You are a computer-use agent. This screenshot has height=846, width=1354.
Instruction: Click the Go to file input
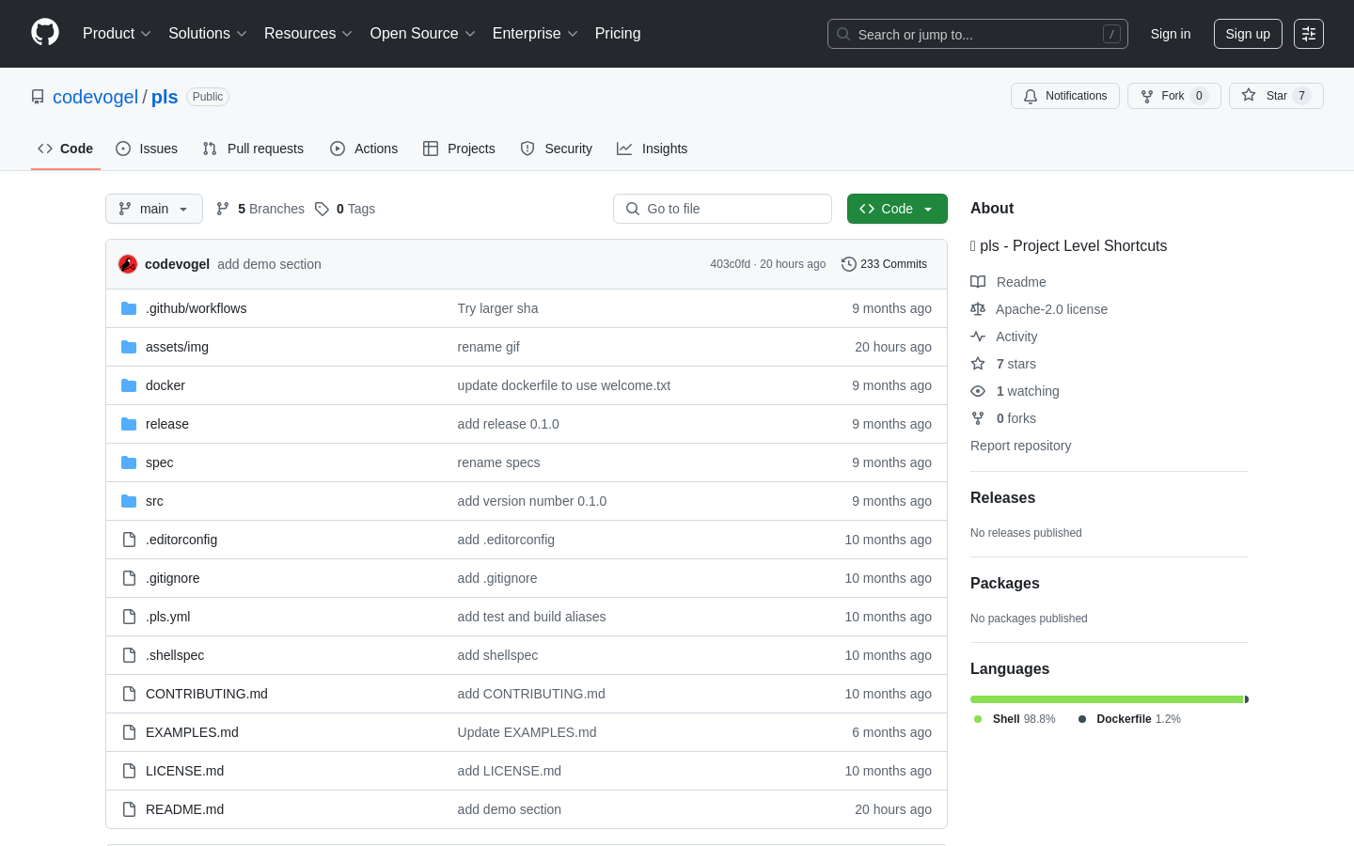722,209
